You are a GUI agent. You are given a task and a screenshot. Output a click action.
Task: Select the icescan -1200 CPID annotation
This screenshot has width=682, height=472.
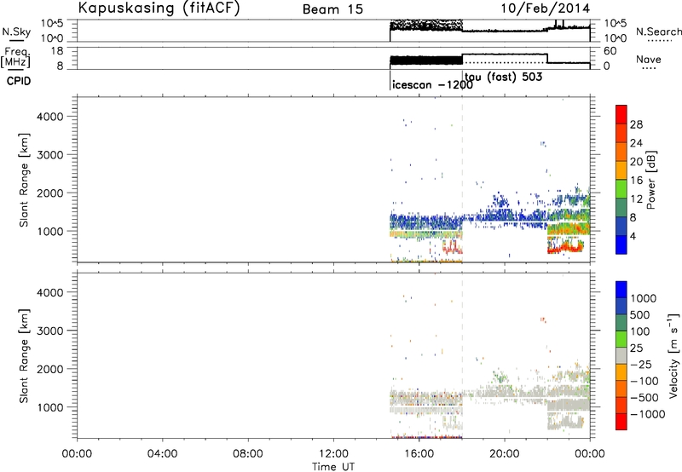tap(432, 84)
